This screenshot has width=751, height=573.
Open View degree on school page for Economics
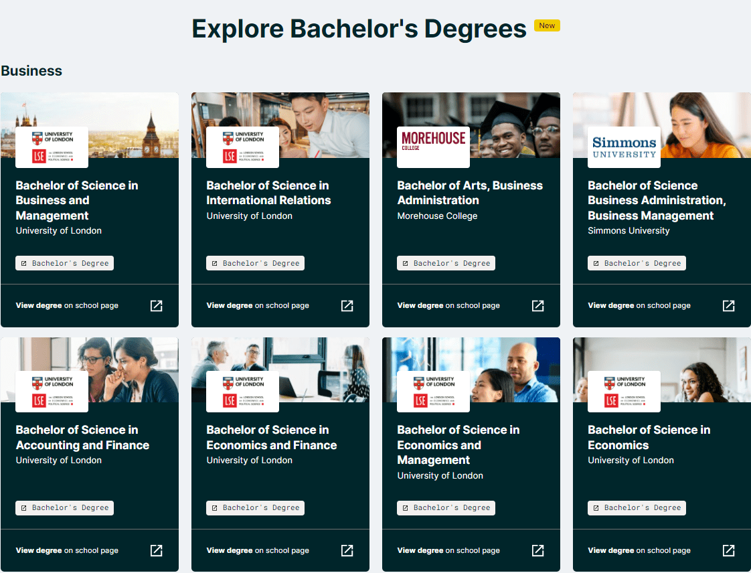tap(639, 550)
